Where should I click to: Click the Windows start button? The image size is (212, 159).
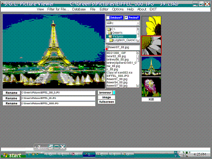pos(13,155)
